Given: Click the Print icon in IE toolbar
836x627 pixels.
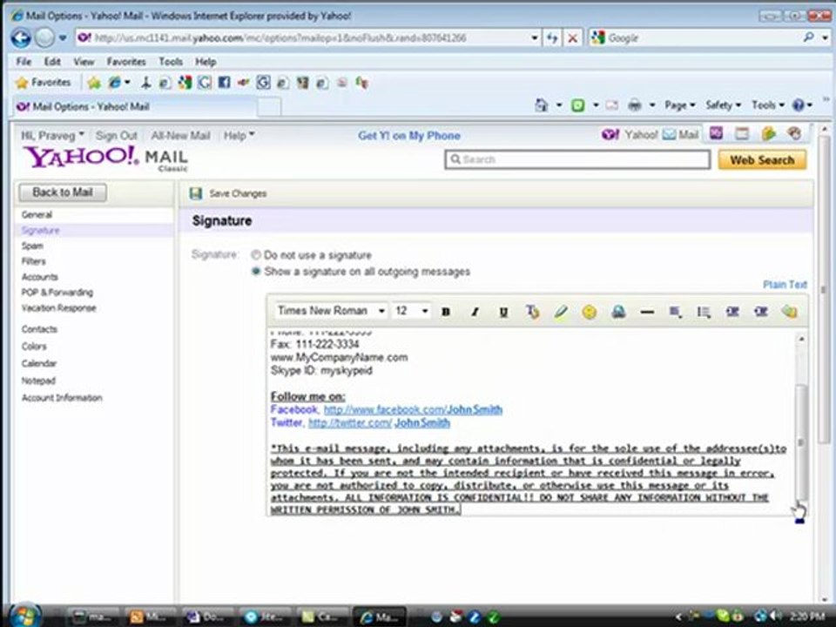Looking at the screenshot, I should click(x=635, y=105).
